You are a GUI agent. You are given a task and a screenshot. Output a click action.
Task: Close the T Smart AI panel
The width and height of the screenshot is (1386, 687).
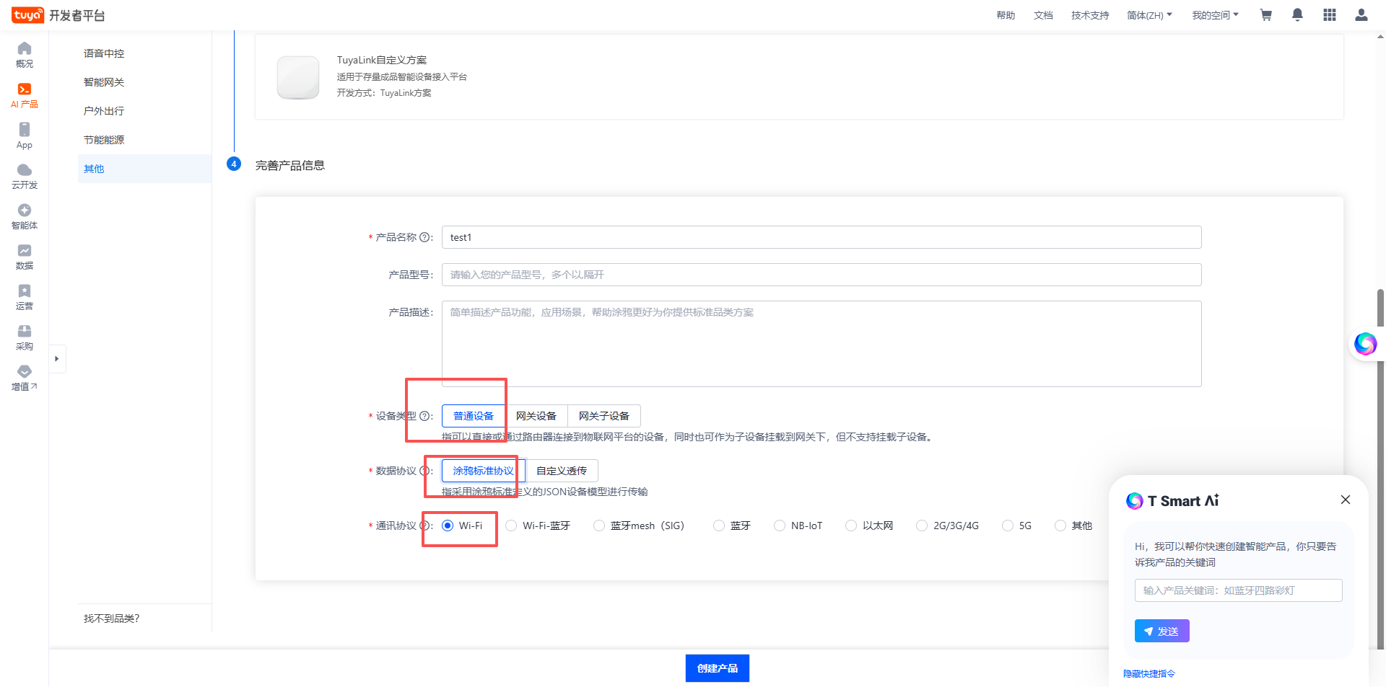click(x=1346, y=500)
